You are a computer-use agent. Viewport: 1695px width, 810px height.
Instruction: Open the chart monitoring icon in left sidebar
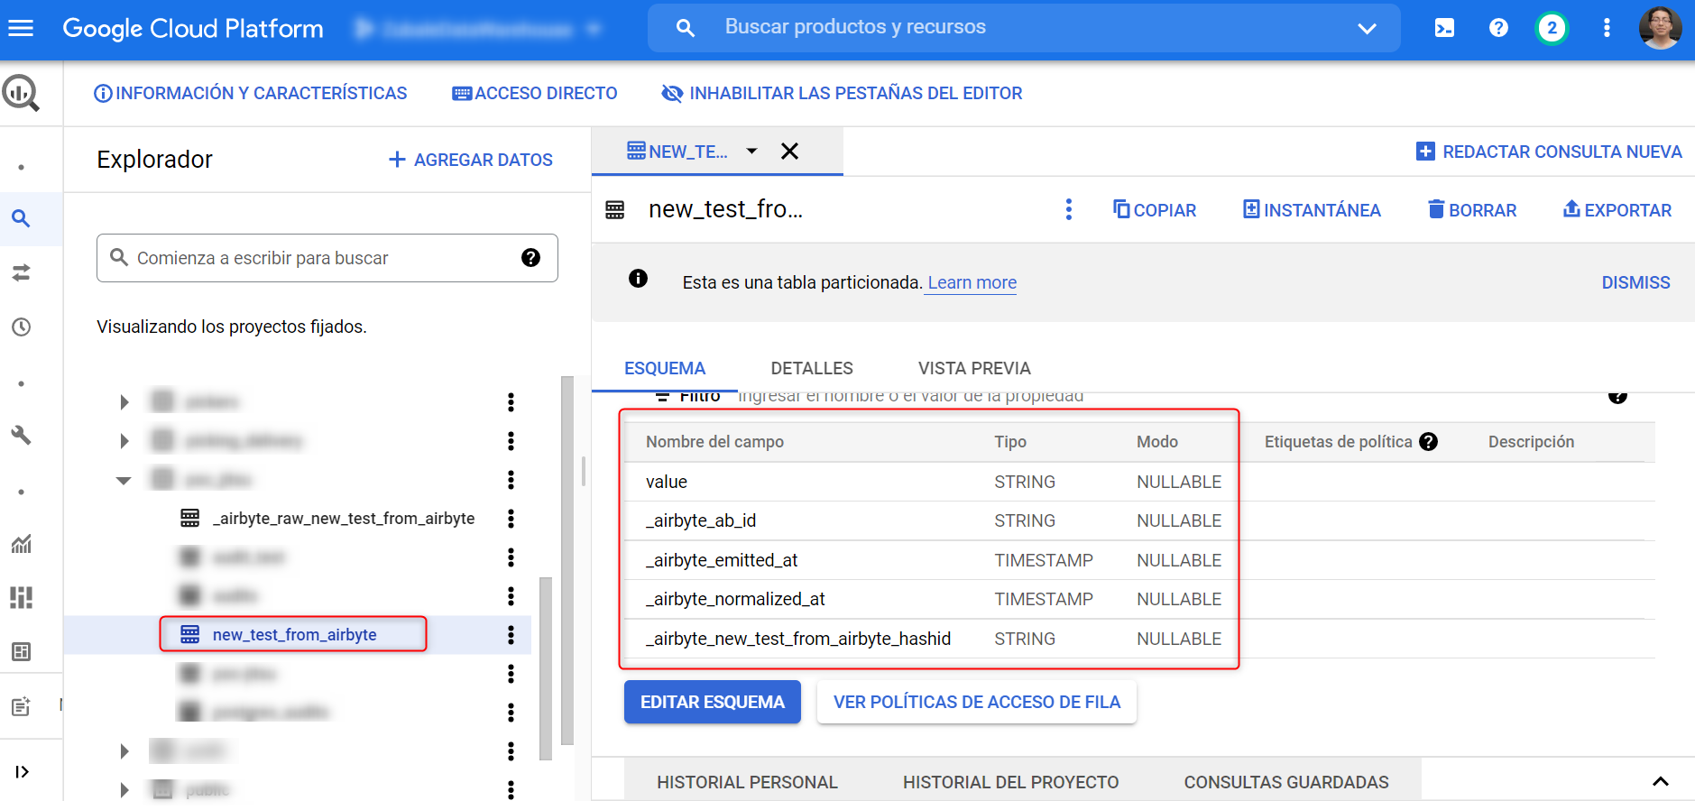pyautogui.click(x=21, y=543)
